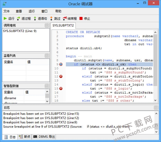Screen dimensions: 161x142
Task: Click code line 11 with s_subpNotFound string
Action: click(x=118, y=72)
